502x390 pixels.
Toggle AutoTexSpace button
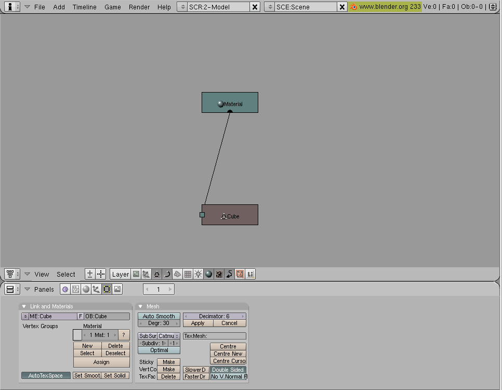(46, 375)
